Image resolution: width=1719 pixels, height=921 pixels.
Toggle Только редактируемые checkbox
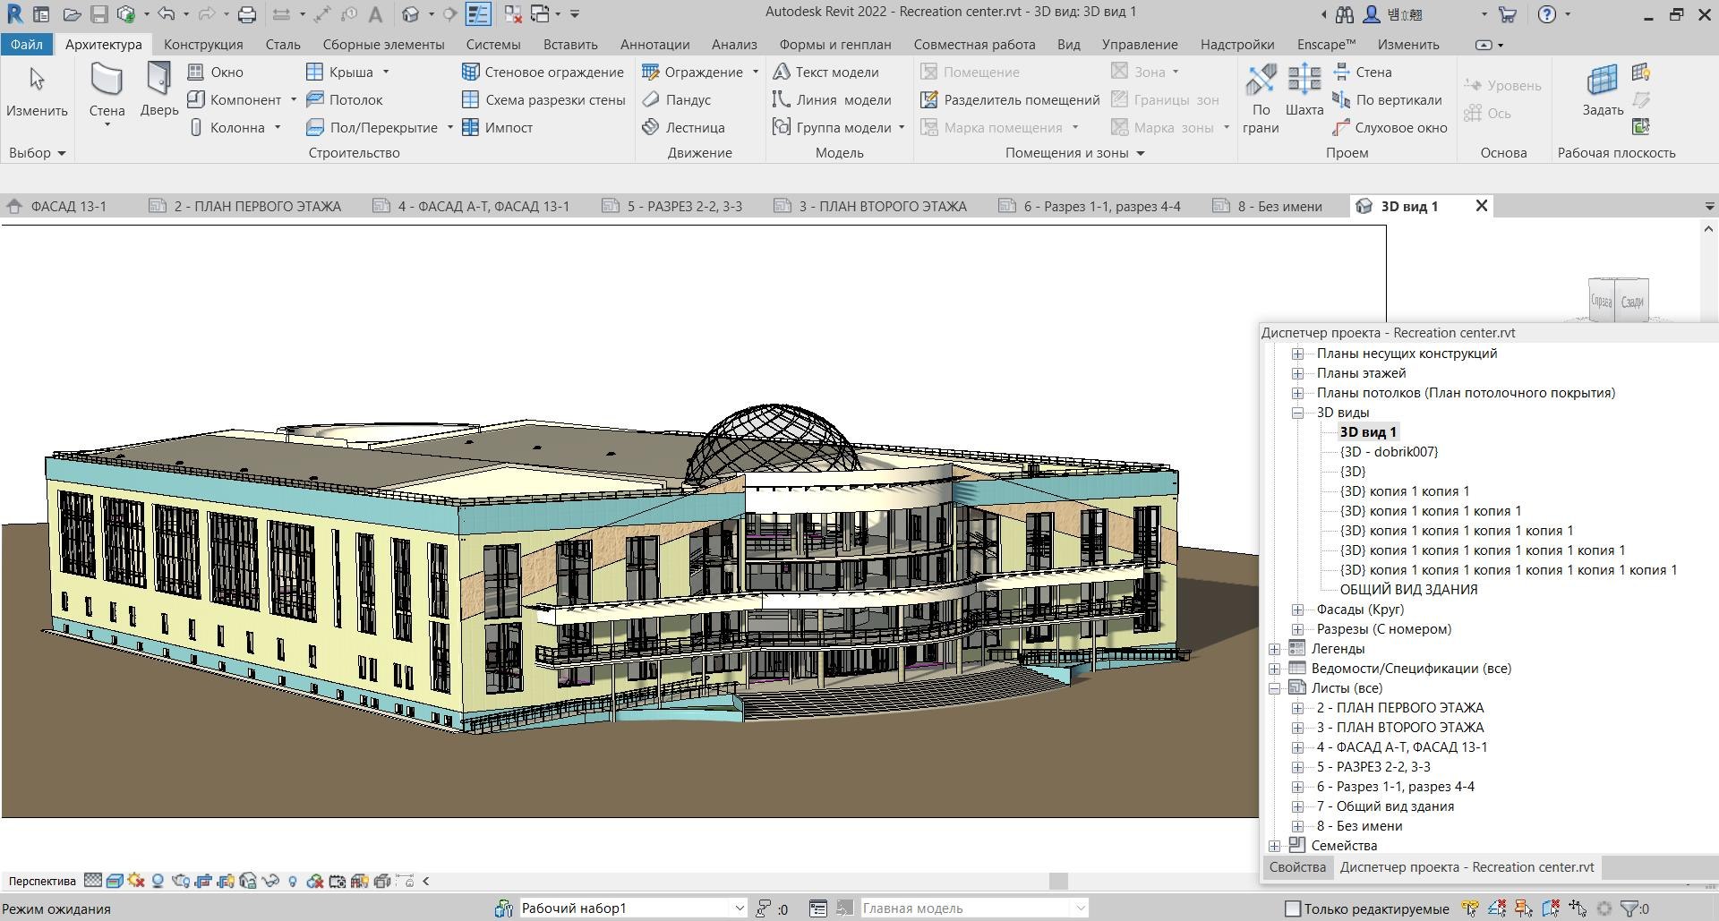coord(1293,908)
